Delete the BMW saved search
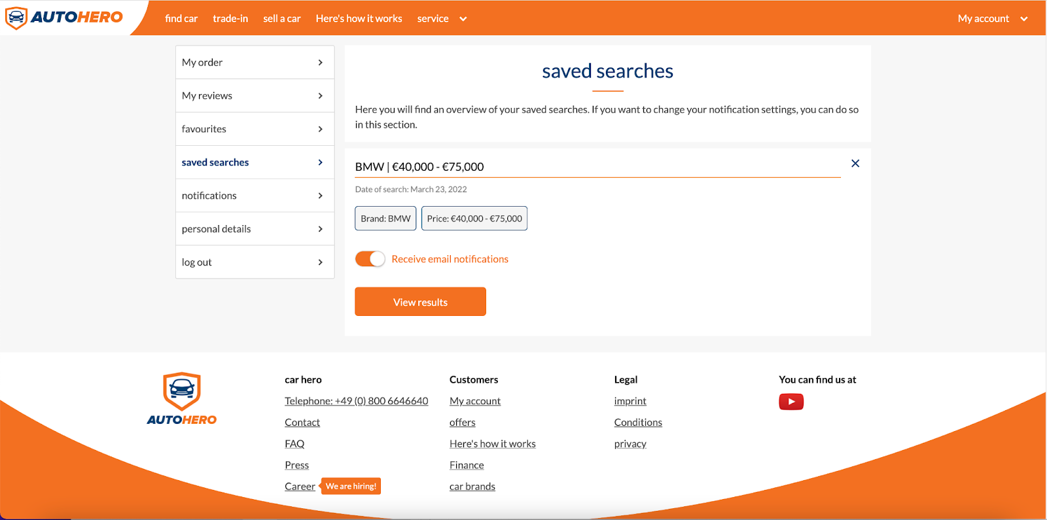The image size is (1047, 520). click(855, 164)
